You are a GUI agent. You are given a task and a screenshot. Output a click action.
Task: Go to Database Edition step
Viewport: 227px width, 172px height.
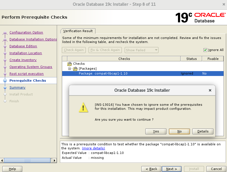point(23,46)
